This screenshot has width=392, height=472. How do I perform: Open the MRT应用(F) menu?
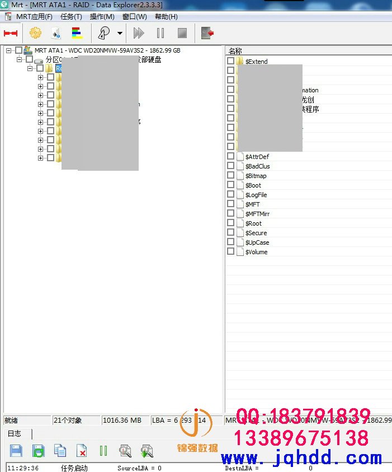point(34,17)
